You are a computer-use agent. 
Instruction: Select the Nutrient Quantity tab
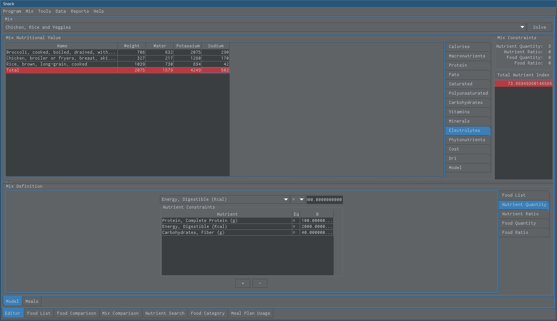point(524,204)
